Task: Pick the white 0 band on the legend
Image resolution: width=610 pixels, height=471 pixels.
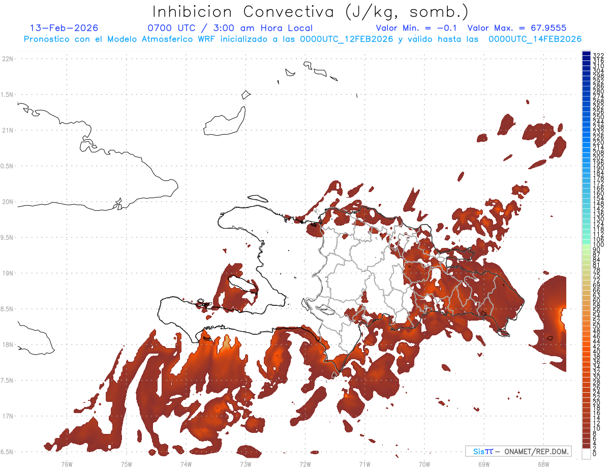Action: 586,453
